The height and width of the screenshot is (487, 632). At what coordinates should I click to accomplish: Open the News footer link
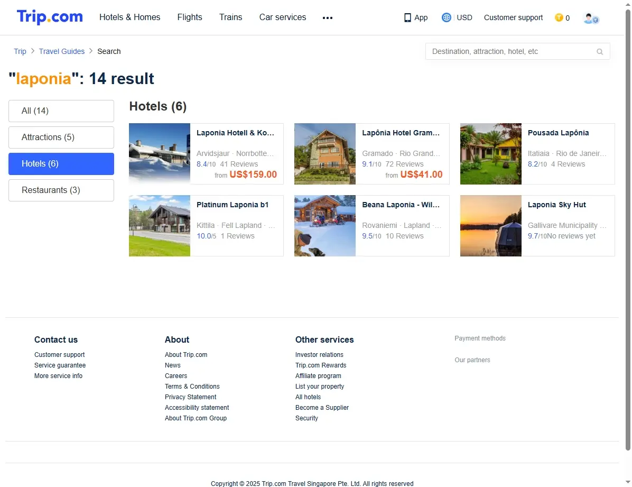[172, 365]
